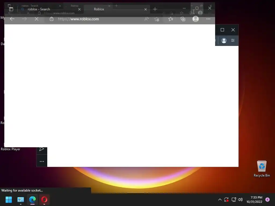Viewport: 275px width, 206px height.
Task: Minimize the Edge window
Action: click(x=184, y=8)
